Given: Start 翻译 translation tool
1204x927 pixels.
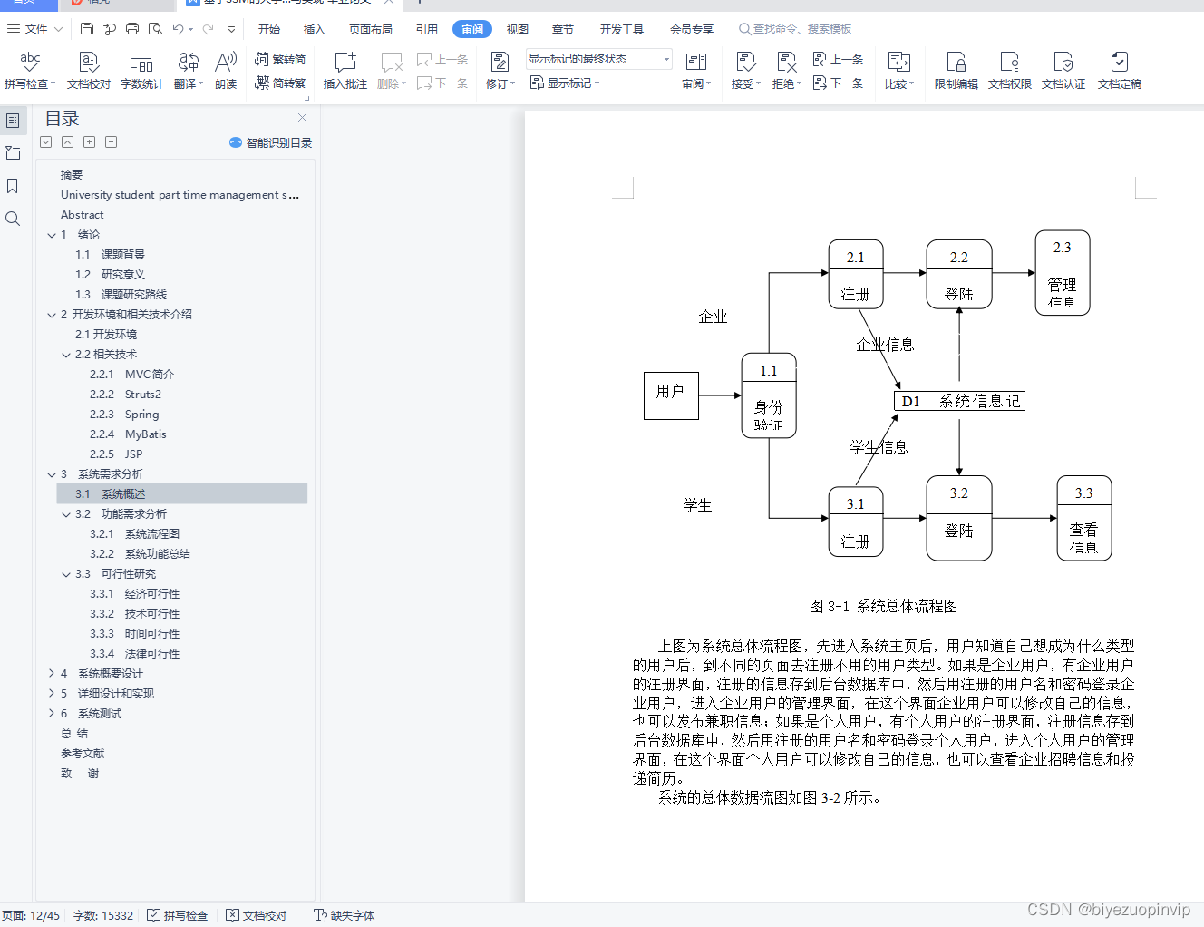Looking at the screenshot, I should tap(188, 70).
